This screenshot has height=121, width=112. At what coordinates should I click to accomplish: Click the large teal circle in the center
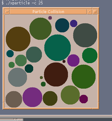[x=57, y=48]
